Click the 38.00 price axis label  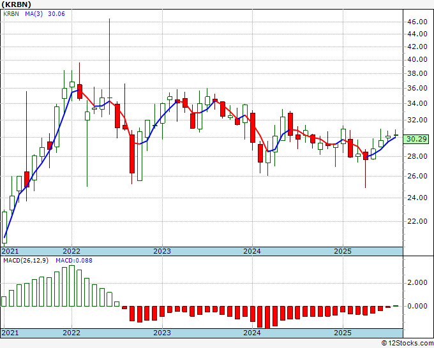[417, 73]
